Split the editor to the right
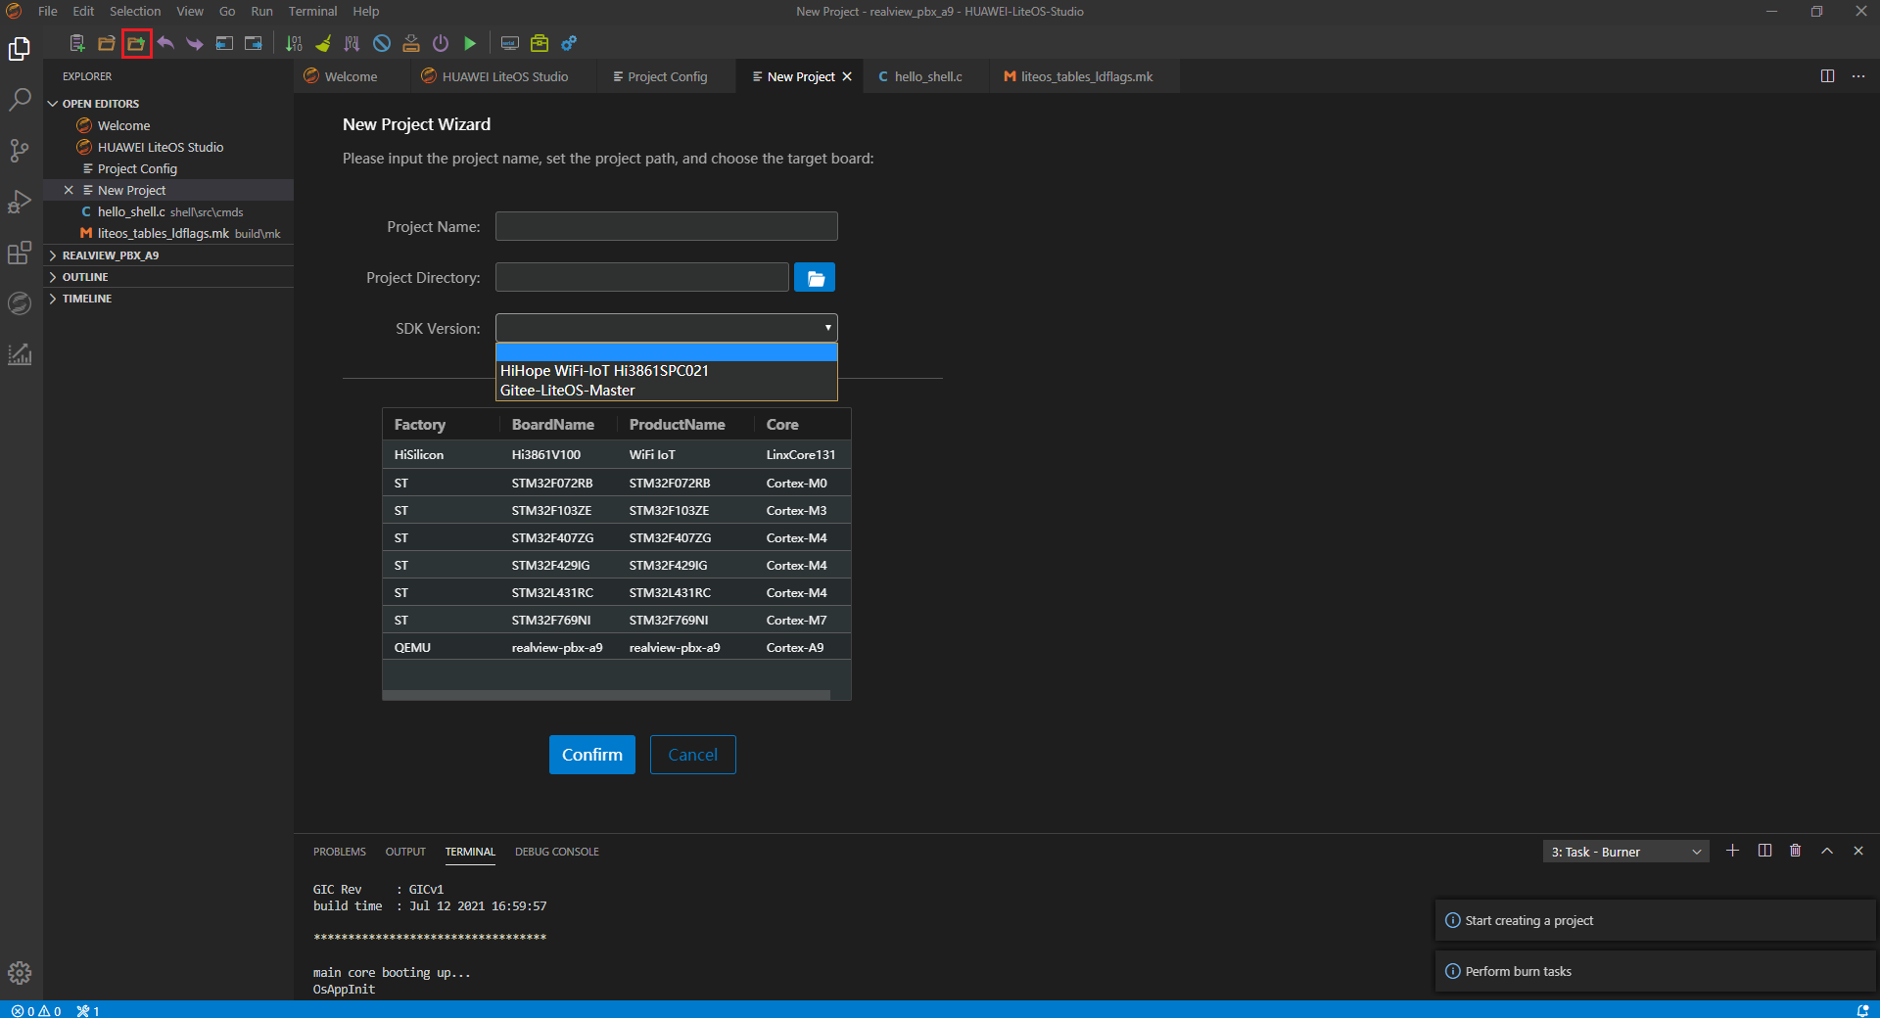The height and width of the screenshot is (1018, 1880). [1827, 76]
